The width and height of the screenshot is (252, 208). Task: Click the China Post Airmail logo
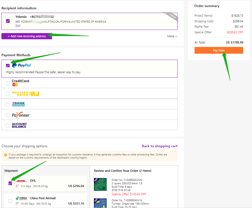(x=21, y=199)
